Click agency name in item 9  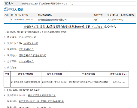point(42,95)
